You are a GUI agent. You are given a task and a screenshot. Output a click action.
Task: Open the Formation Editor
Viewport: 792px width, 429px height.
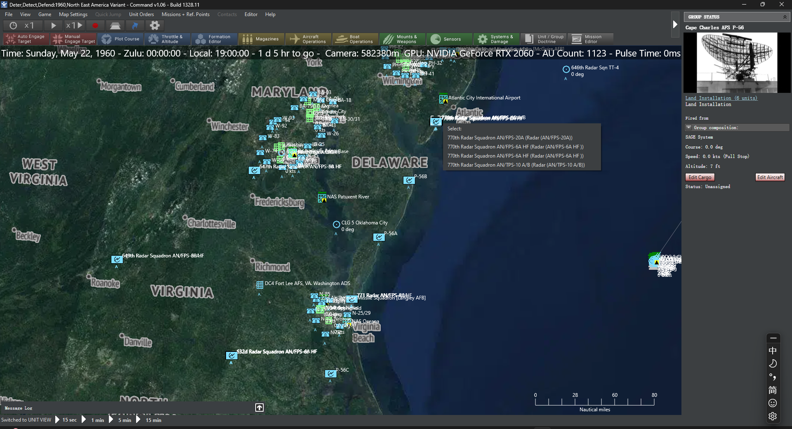click(x=214, y=39)
